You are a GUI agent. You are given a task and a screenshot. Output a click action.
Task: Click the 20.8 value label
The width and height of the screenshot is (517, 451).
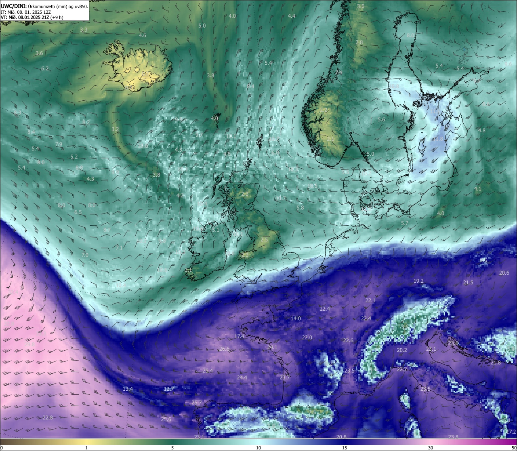tap(341, 436)
